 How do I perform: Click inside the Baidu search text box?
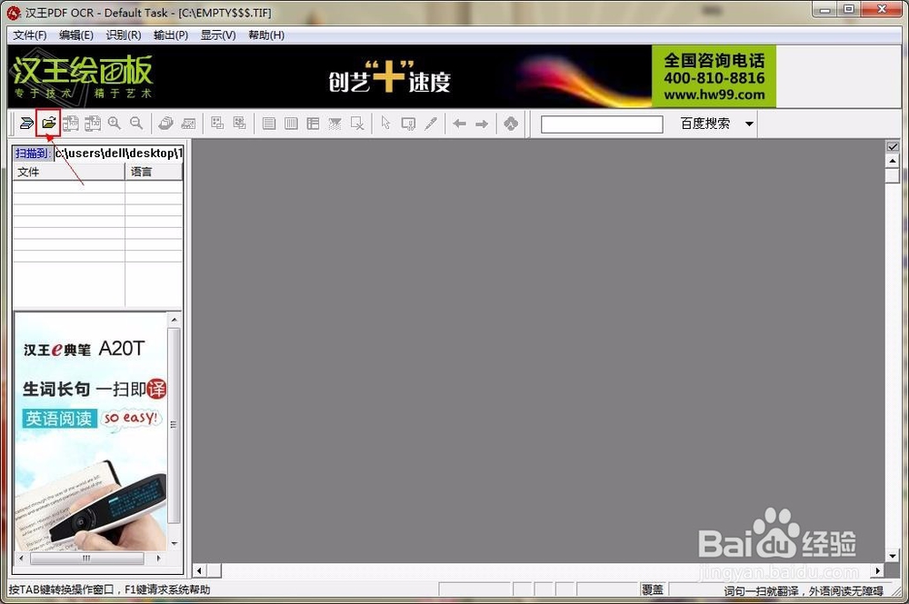602,124
